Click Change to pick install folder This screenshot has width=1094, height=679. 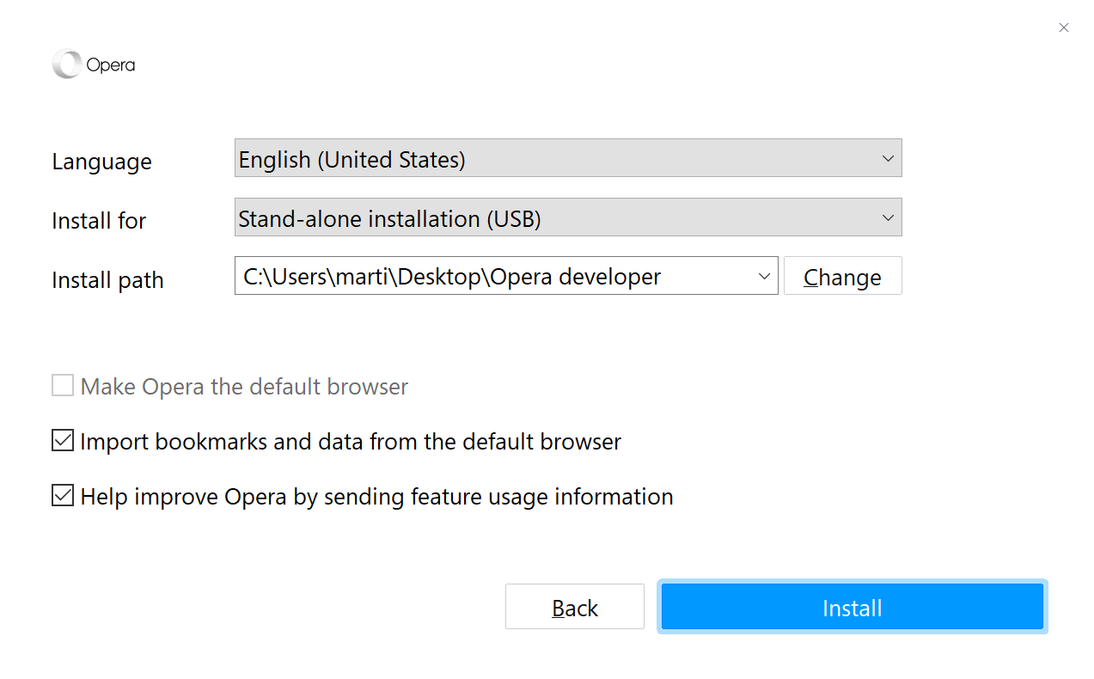coord(843,276)
